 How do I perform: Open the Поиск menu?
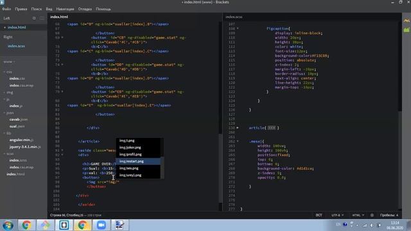tap(37, 9)
